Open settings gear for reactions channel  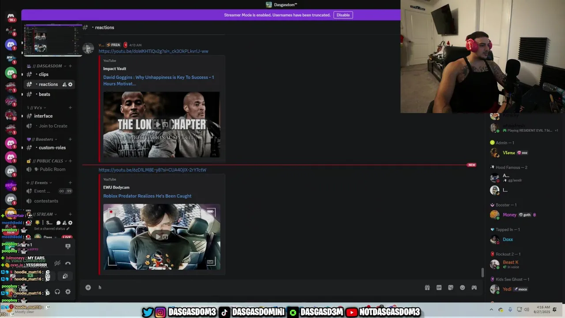pyautogui.click(x=70, y=84)
